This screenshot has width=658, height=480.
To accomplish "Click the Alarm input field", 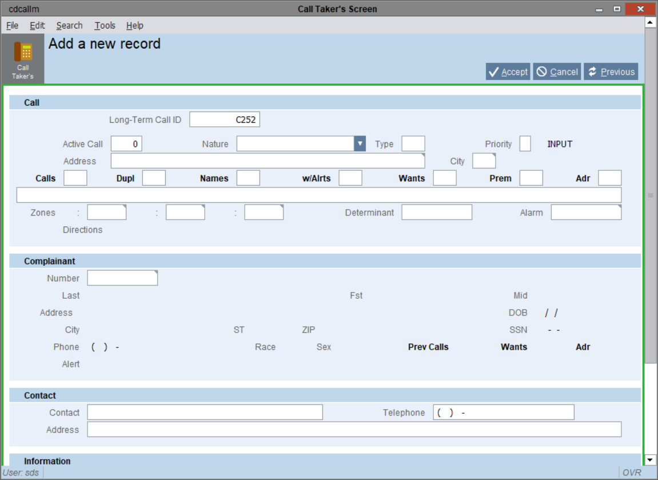I will tap(586, 213).
